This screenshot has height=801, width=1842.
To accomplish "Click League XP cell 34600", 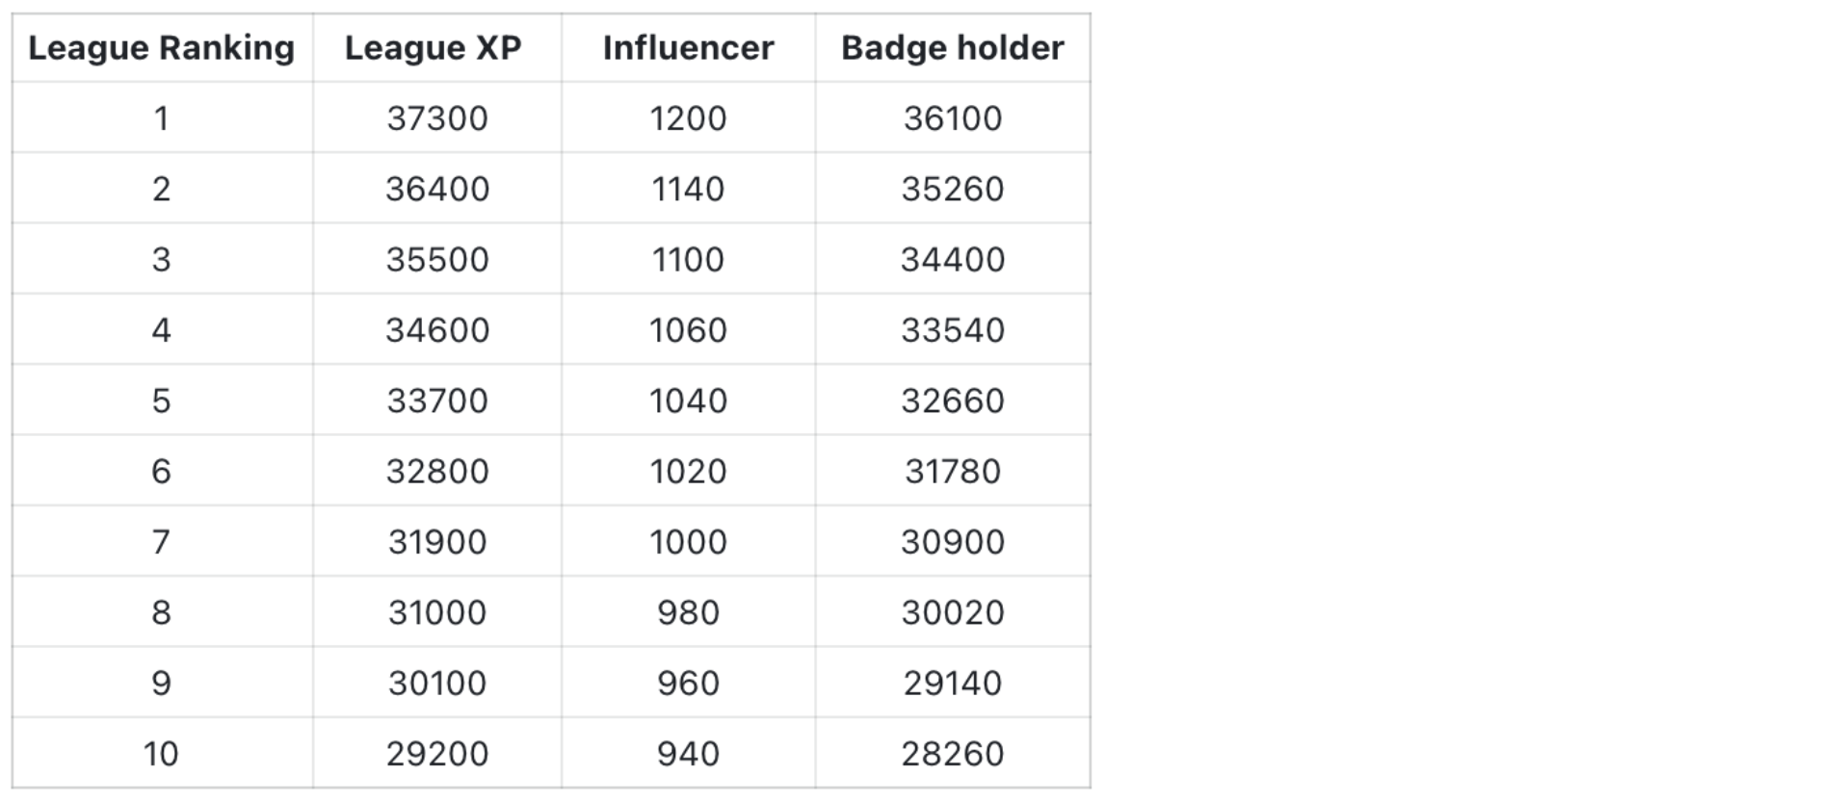I will click(x=437, y=329).
